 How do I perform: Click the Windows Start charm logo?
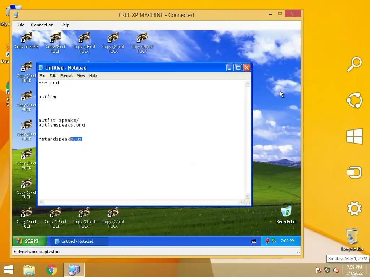(354, 136)
